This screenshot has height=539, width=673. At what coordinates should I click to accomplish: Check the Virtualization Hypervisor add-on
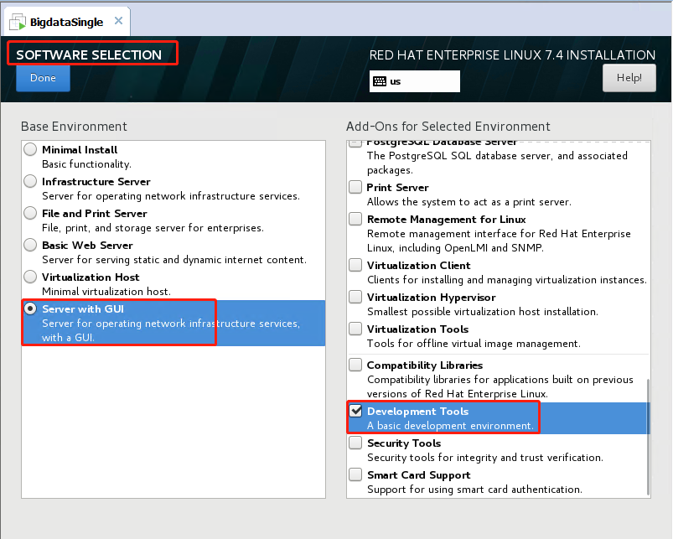click(355, 297)
